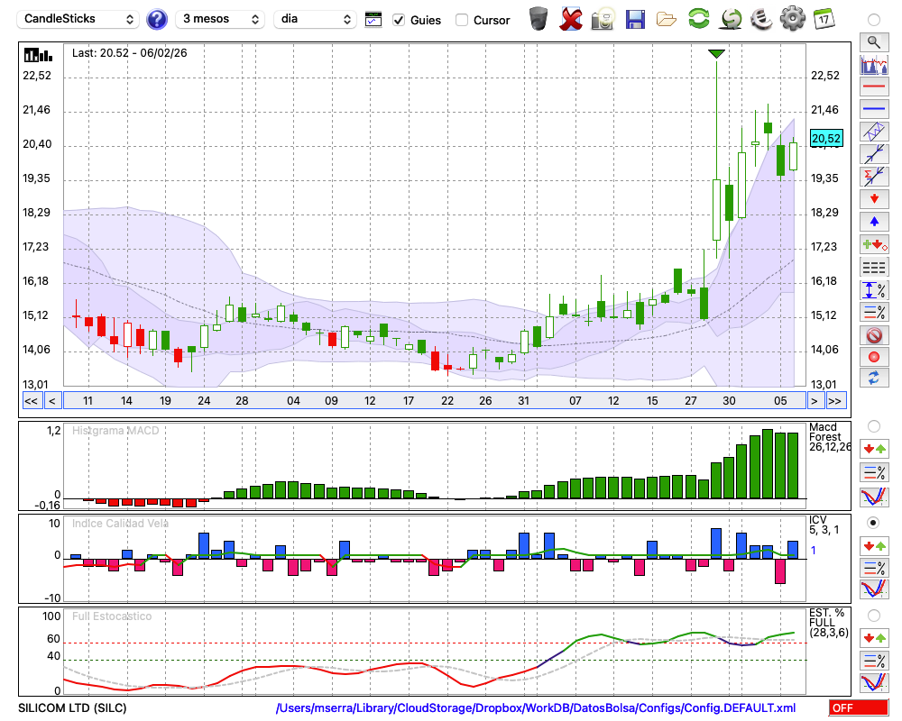Click the red OFF button
Viewport: 902px width, 721px height.
(858, 708)
